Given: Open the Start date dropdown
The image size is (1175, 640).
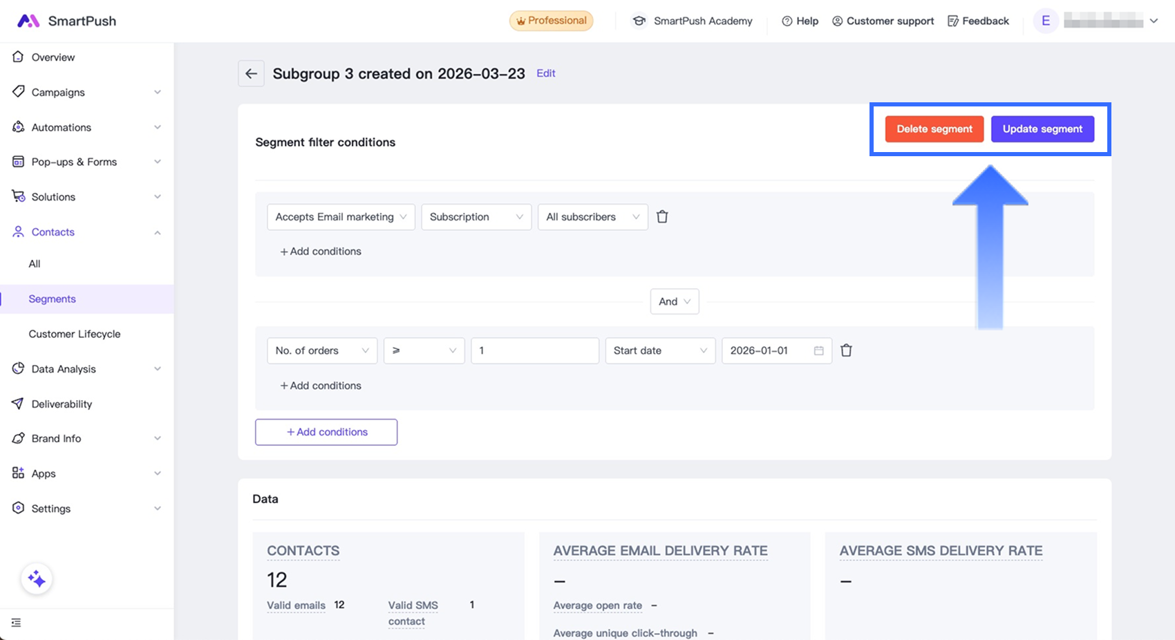Looking at the screenshot, I should [659, 350].
